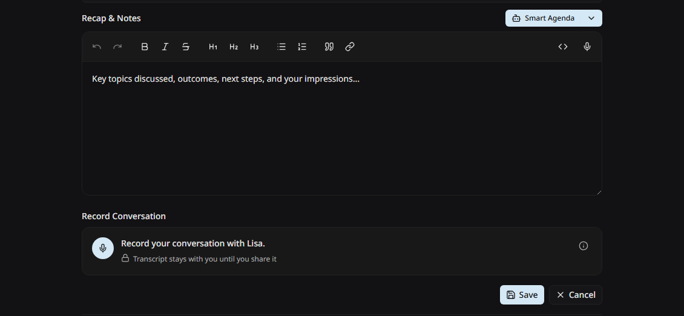The image size is (684, 316).
Task: Click 'Transcript stays with you until you share it'
Action: click(205, 259)
